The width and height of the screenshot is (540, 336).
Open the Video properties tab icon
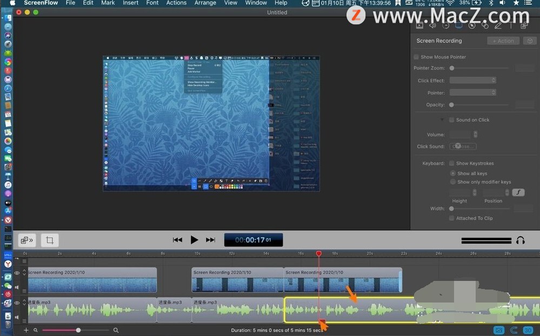419,25
